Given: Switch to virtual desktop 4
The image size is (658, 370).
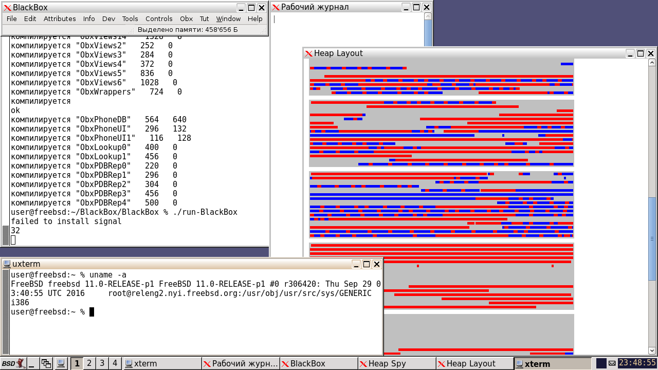Looking at the screenshot, I should coord(115,363).
